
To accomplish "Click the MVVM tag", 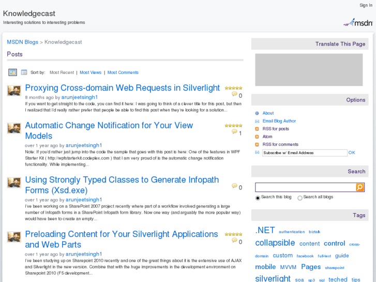I will click(x=288, y=267).
